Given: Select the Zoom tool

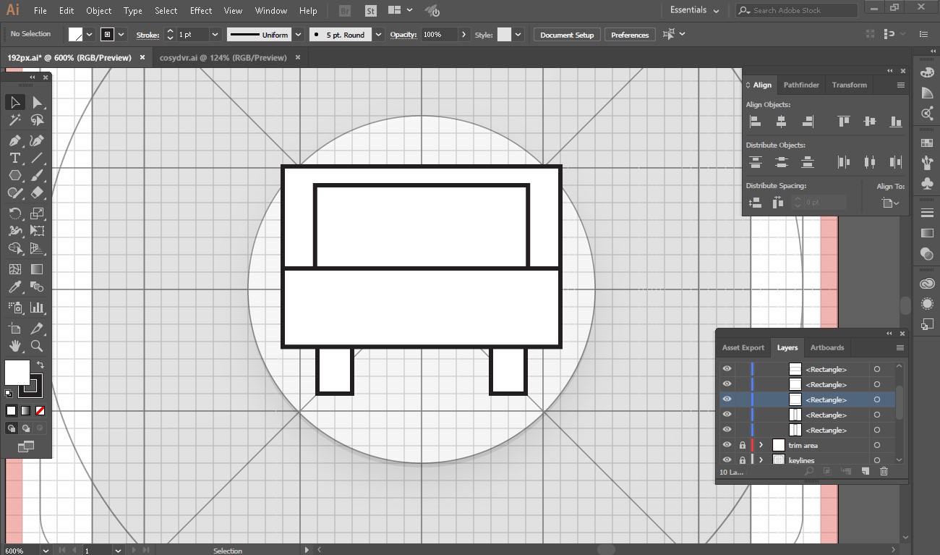Looking at the screenshot, I should pyautogui.click(x=38, y=346).
